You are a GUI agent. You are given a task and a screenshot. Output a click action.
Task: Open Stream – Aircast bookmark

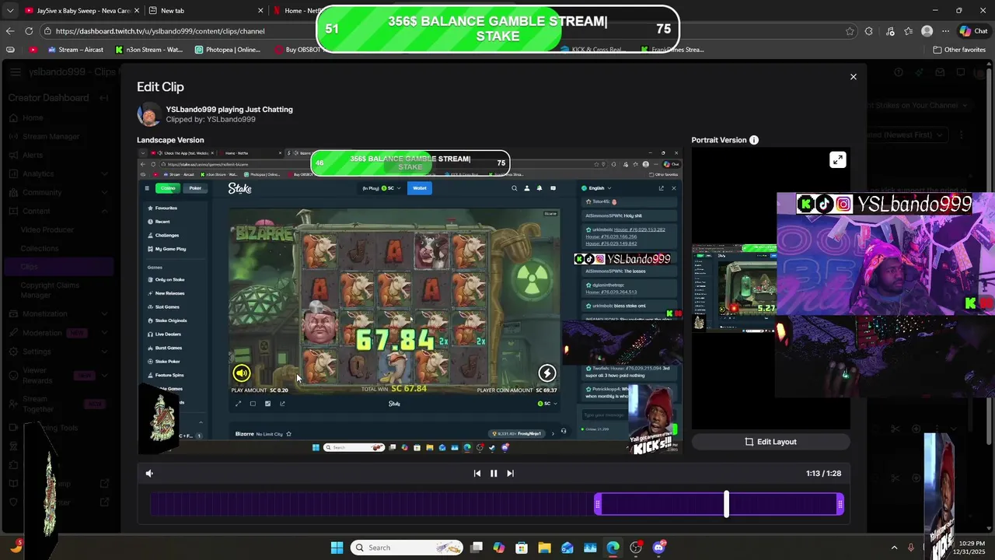pos(75,50)
